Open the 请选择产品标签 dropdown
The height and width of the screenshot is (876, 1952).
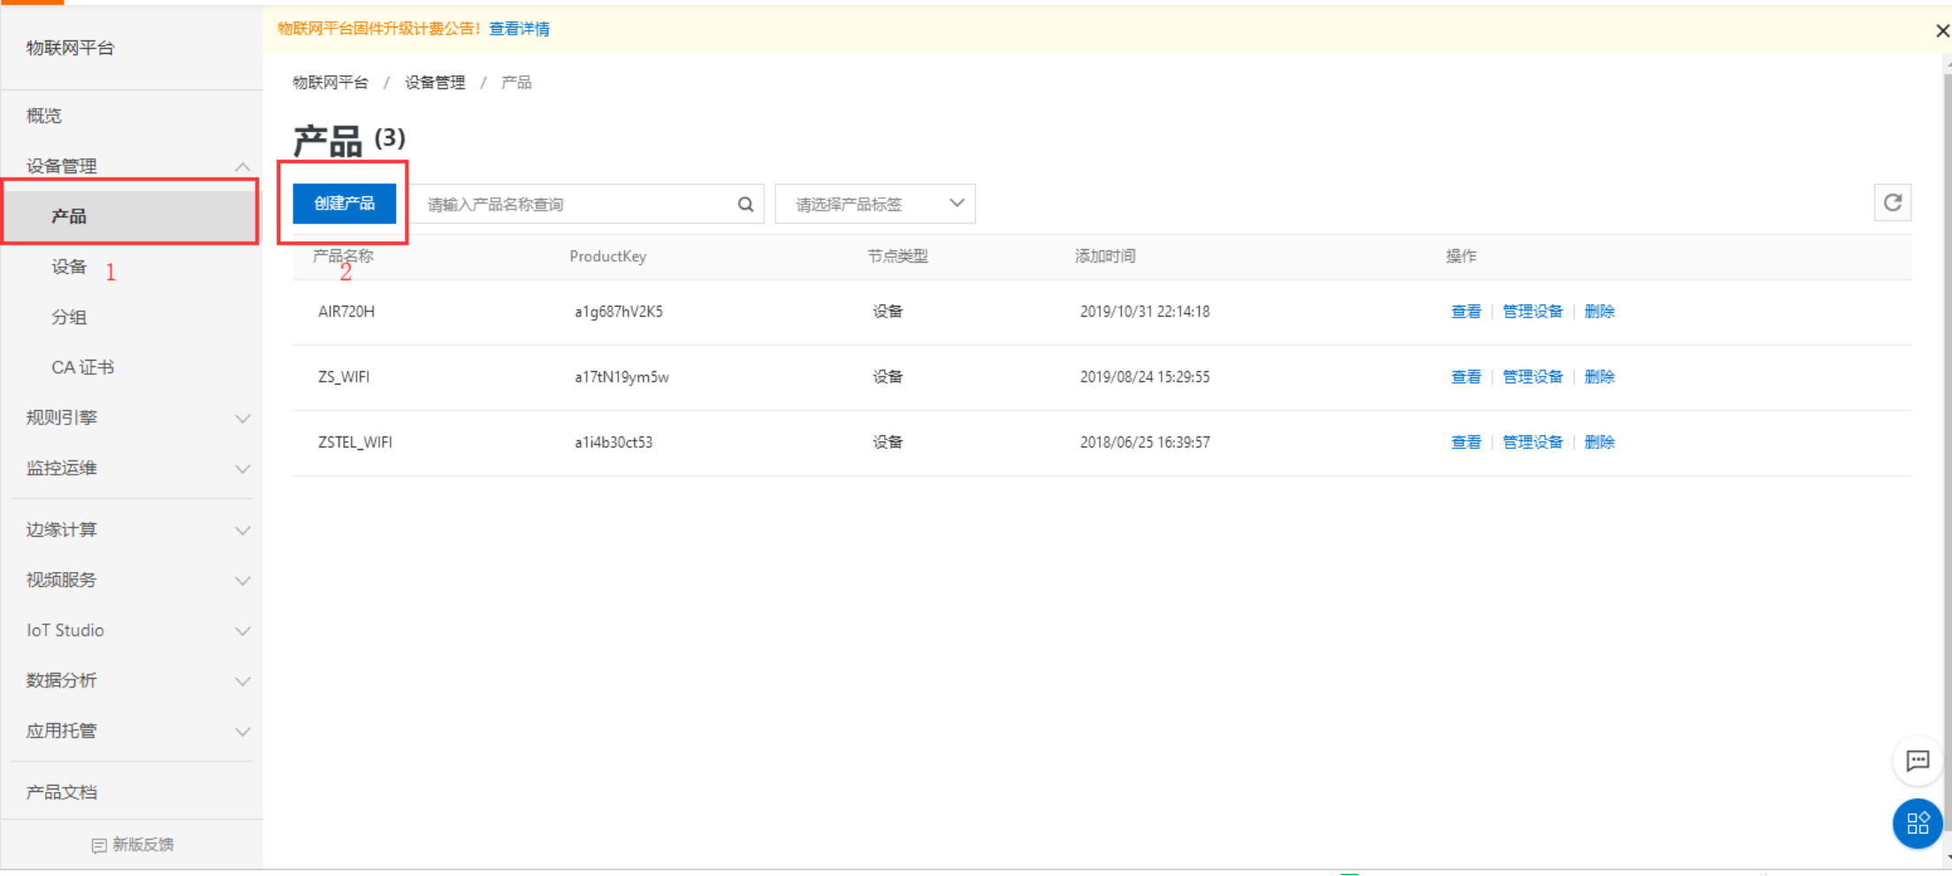[x=875, y=204]
